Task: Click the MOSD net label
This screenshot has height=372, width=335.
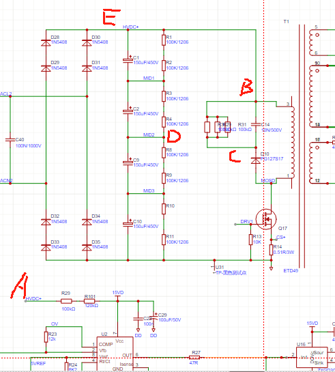Action: click(x=268, y=181)
